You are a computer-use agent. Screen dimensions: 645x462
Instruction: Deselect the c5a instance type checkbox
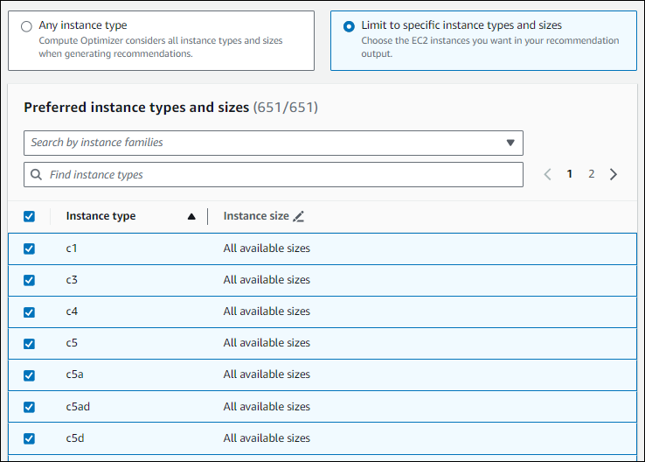(29, 375)
